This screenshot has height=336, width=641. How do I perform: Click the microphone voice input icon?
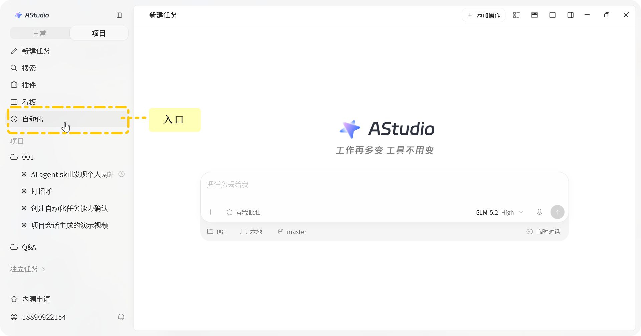pos(540,212)
